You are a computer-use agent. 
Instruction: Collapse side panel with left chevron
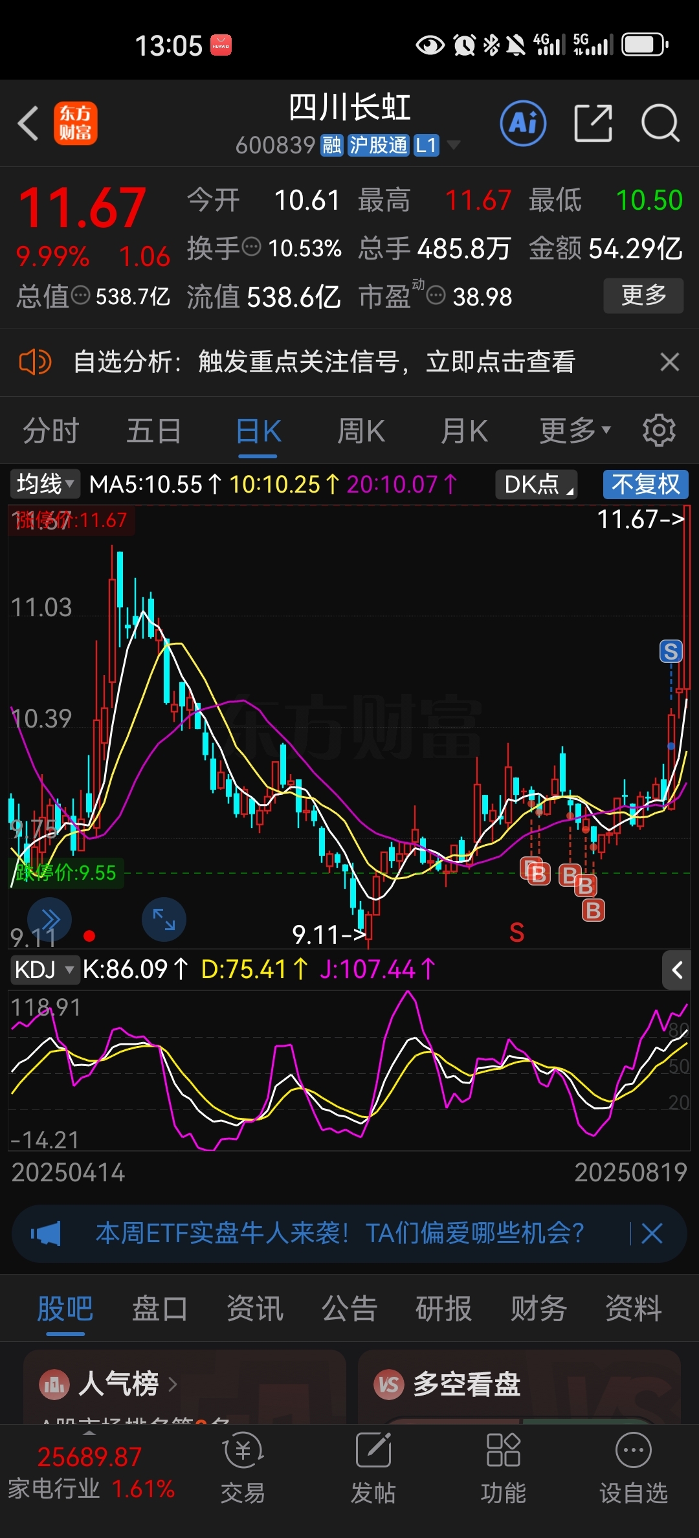tap(677, 970)
